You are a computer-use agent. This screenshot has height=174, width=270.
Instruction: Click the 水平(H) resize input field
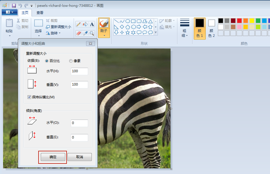coord(79,71)
